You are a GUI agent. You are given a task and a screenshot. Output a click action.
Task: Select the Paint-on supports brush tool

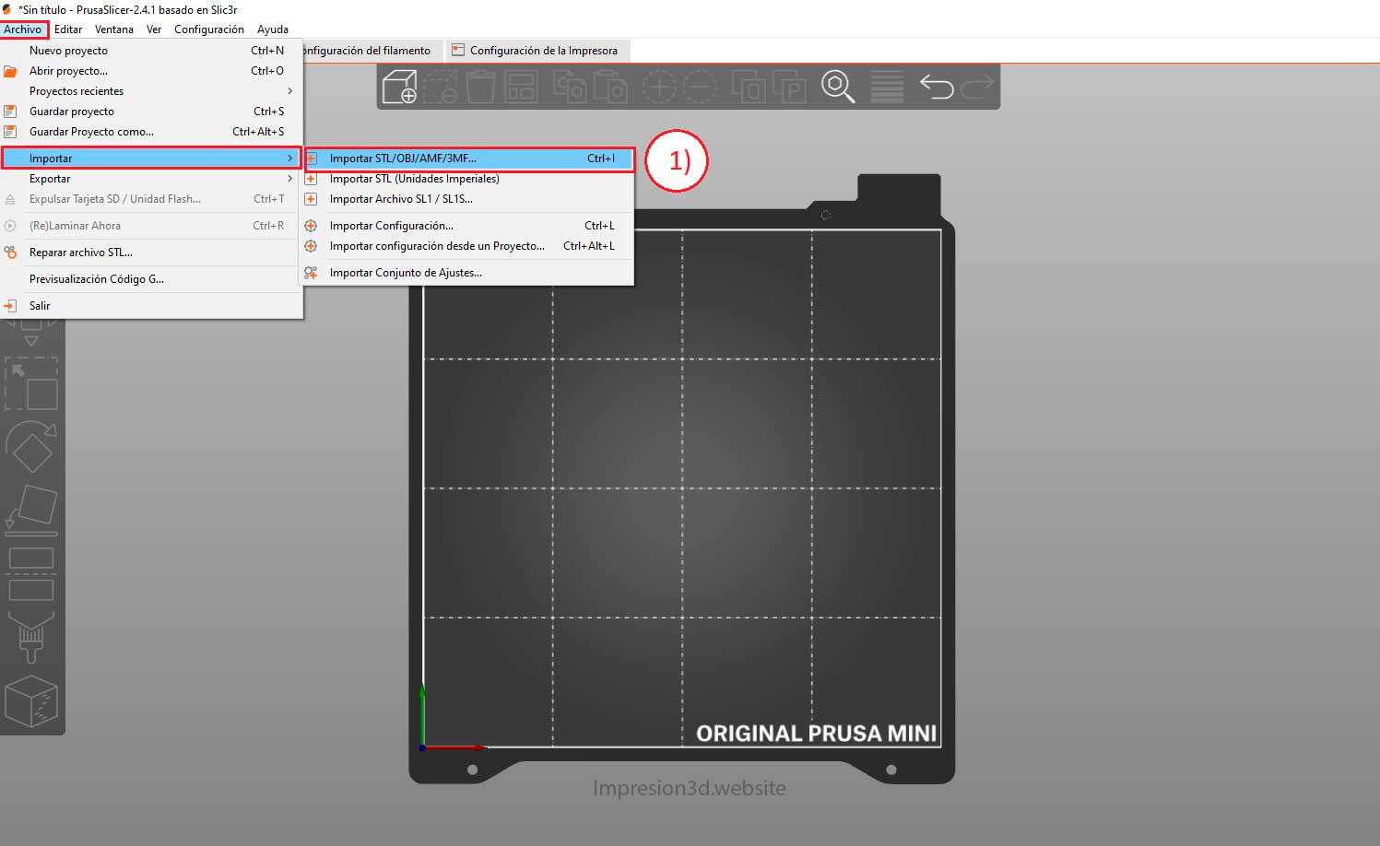[31, 637]
